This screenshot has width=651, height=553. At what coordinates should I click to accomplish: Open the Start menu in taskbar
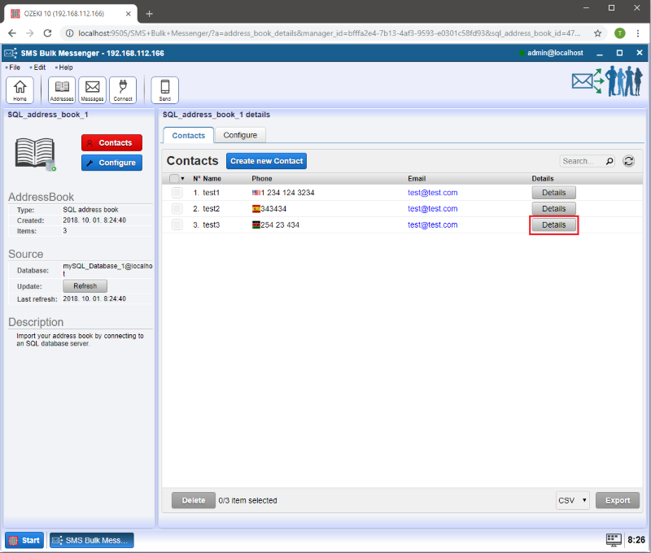(24, 540)
